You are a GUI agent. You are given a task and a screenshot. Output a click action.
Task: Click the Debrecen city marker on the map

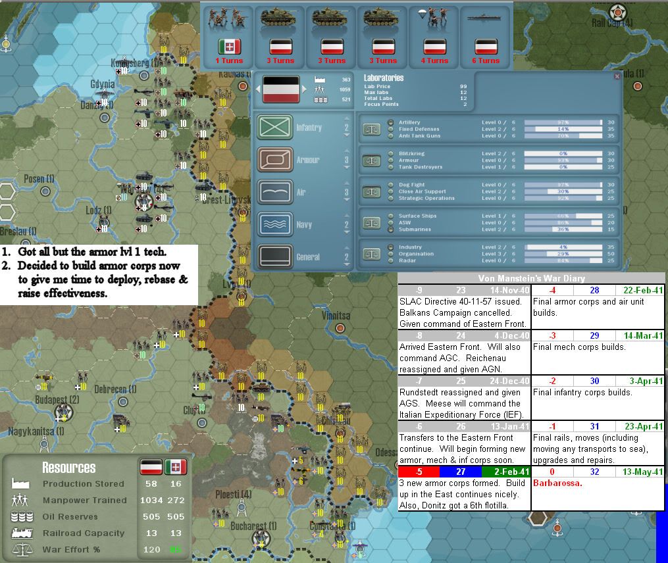coord(122,402)
